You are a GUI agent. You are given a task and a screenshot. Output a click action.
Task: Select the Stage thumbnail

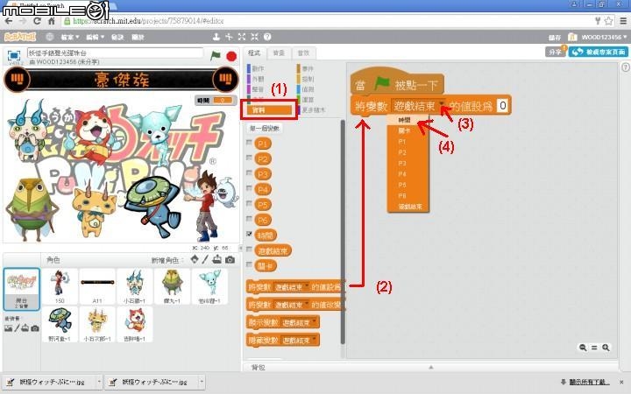[x=22, y=290]
